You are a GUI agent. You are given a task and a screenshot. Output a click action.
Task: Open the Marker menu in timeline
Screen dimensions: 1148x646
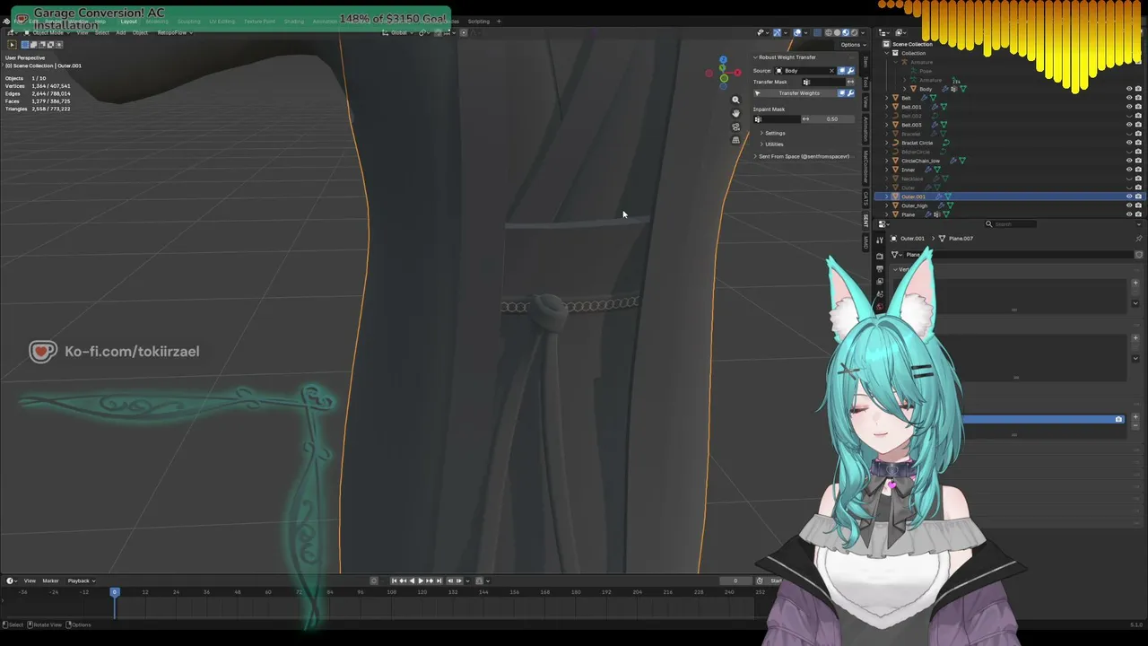point(50,581)
